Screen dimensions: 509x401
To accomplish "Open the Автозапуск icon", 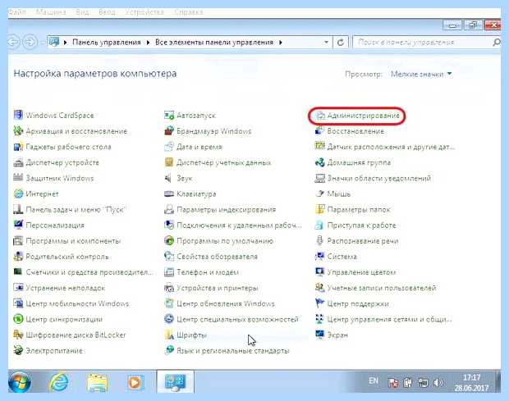I will coord(169,115).
